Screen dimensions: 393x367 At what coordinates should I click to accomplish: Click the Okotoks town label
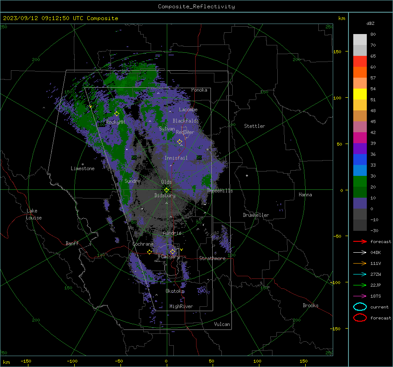point(175,291)
